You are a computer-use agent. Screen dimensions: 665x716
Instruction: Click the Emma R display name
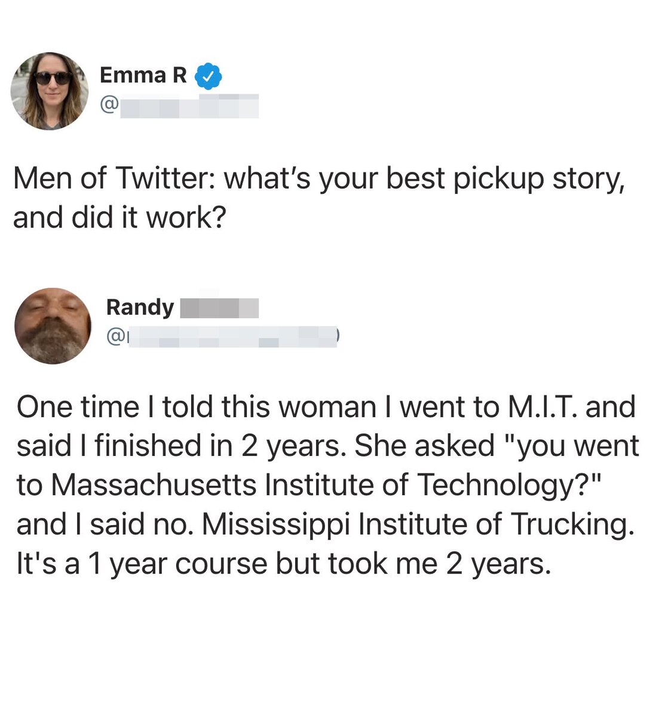pos(143,75)
